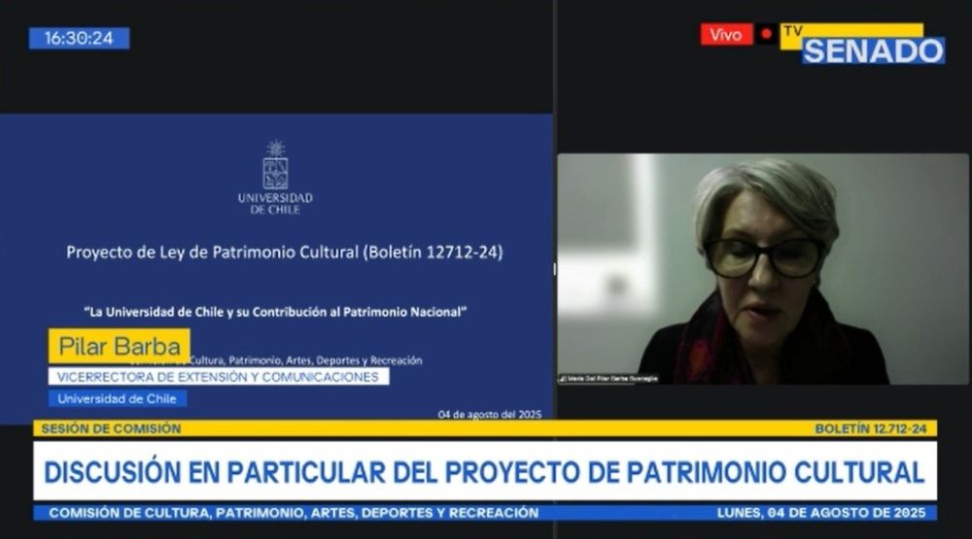Click the Discusión en Particular headline banner
Viewport: 972px width, 539px height.
(485, 472)
